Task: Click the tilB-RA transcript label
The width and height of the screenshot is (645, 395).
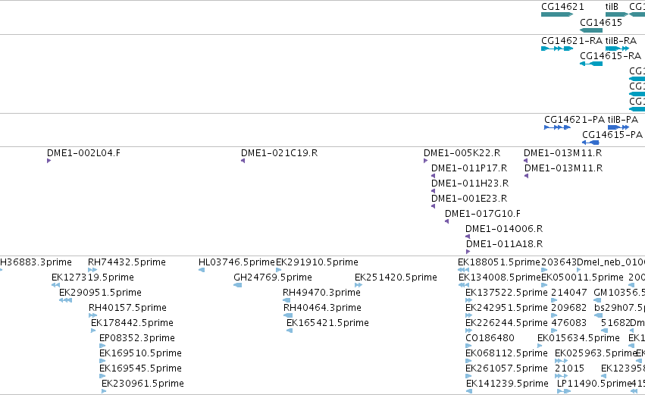Action: pos(621,41)
